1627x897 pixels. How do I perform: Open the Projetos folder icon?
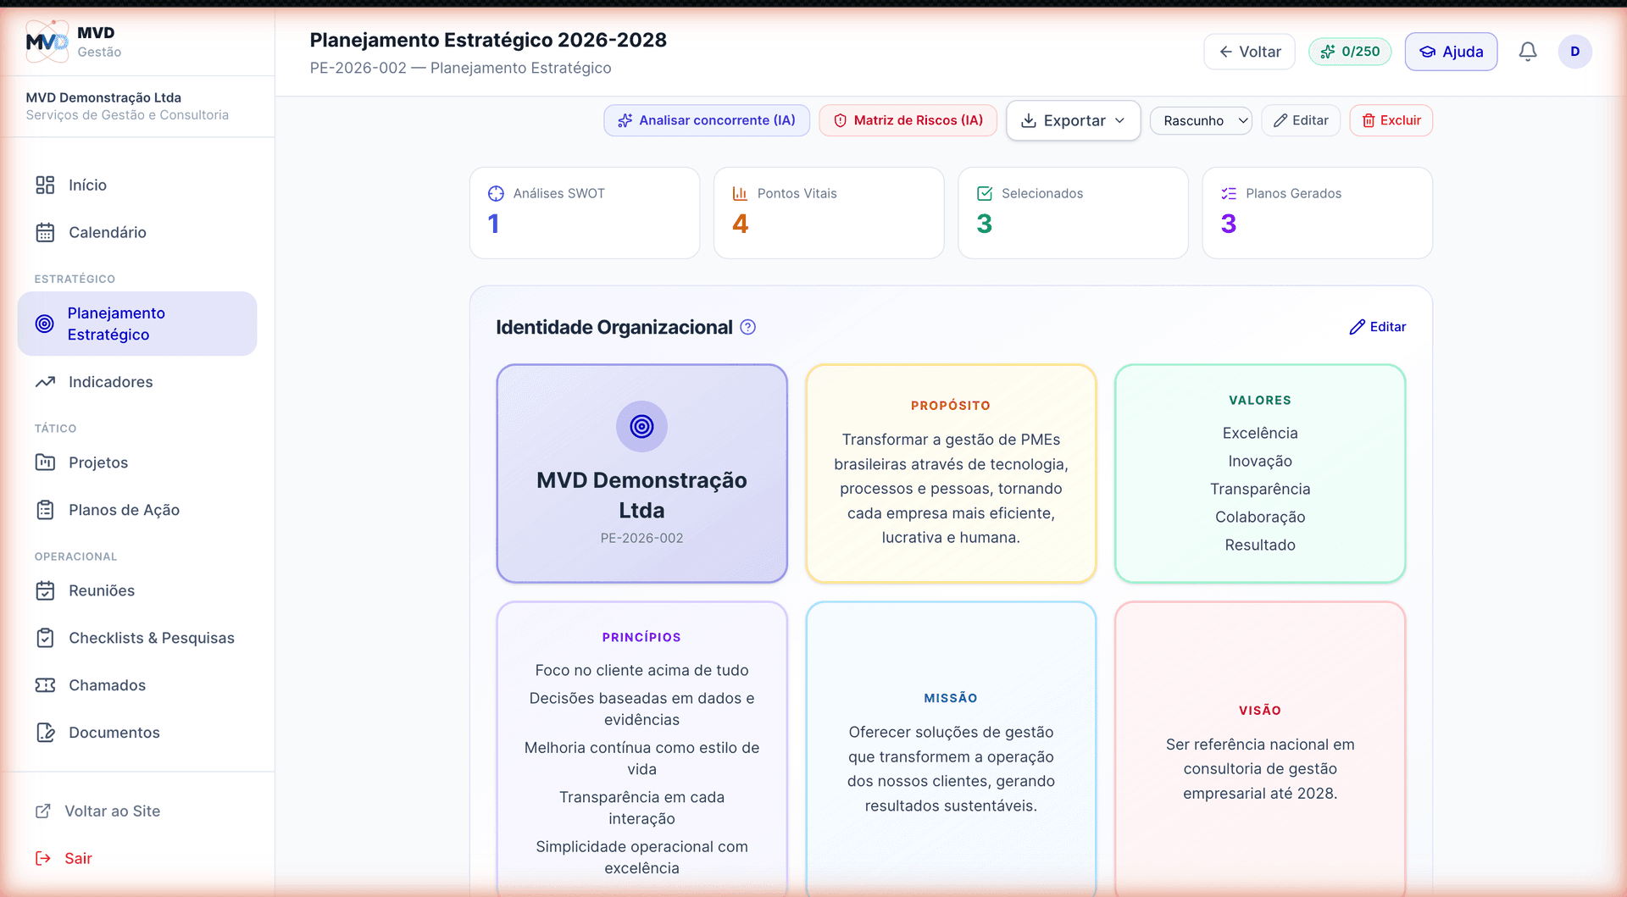point(45,462)
